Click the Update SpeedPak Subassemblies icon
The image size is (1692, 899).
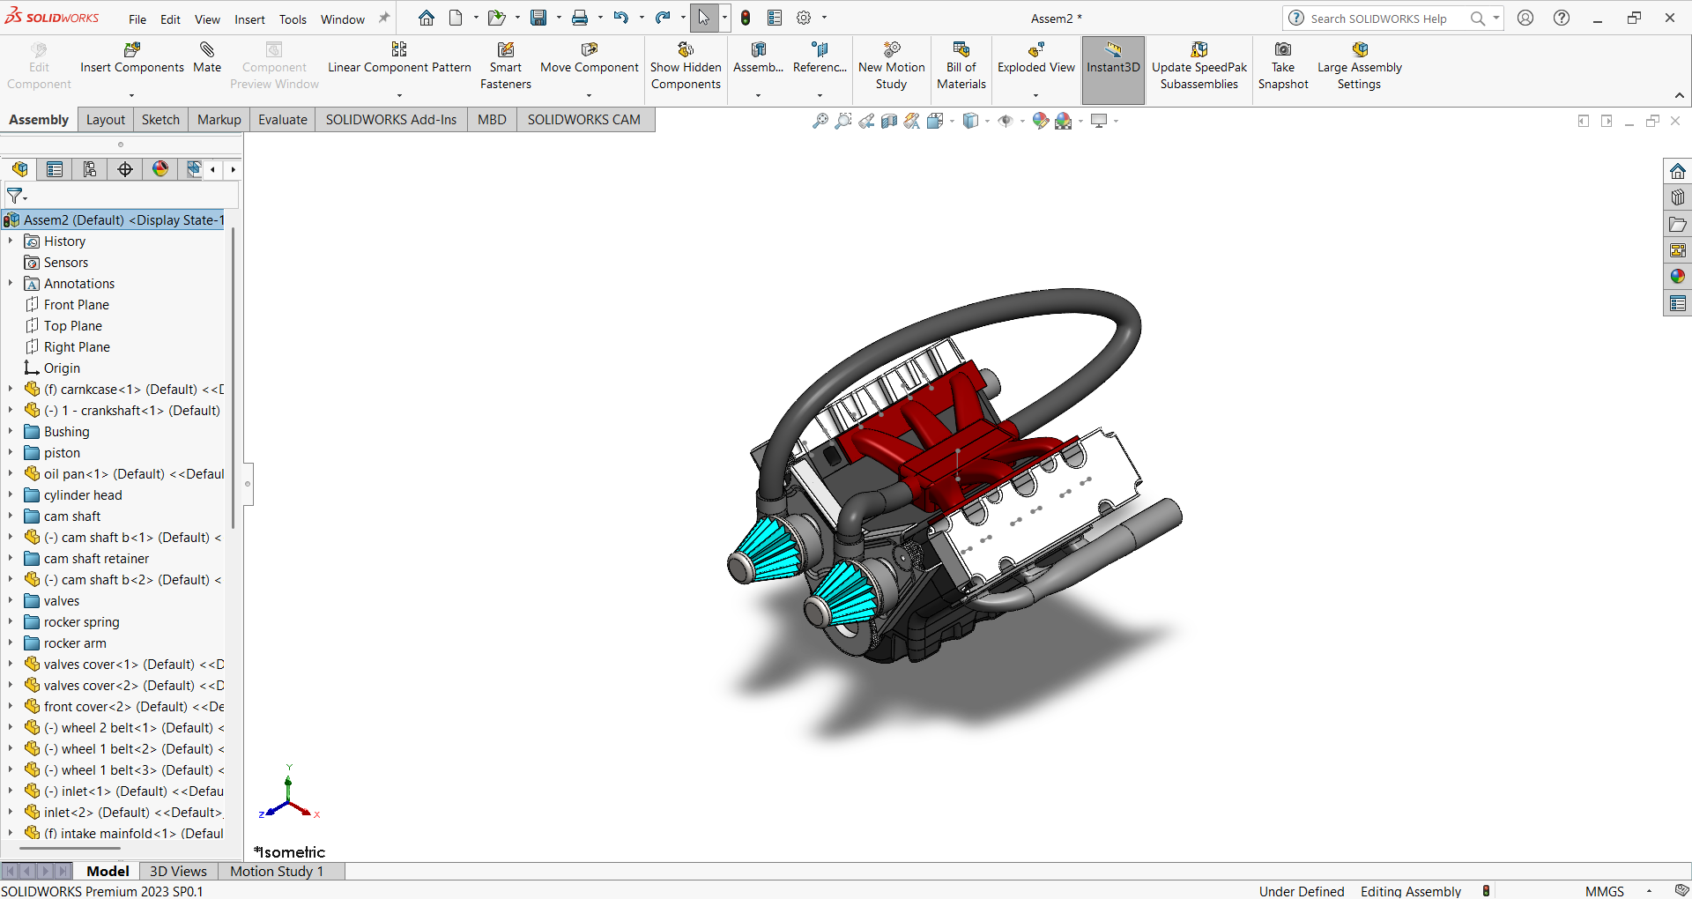coord(1198,50)
